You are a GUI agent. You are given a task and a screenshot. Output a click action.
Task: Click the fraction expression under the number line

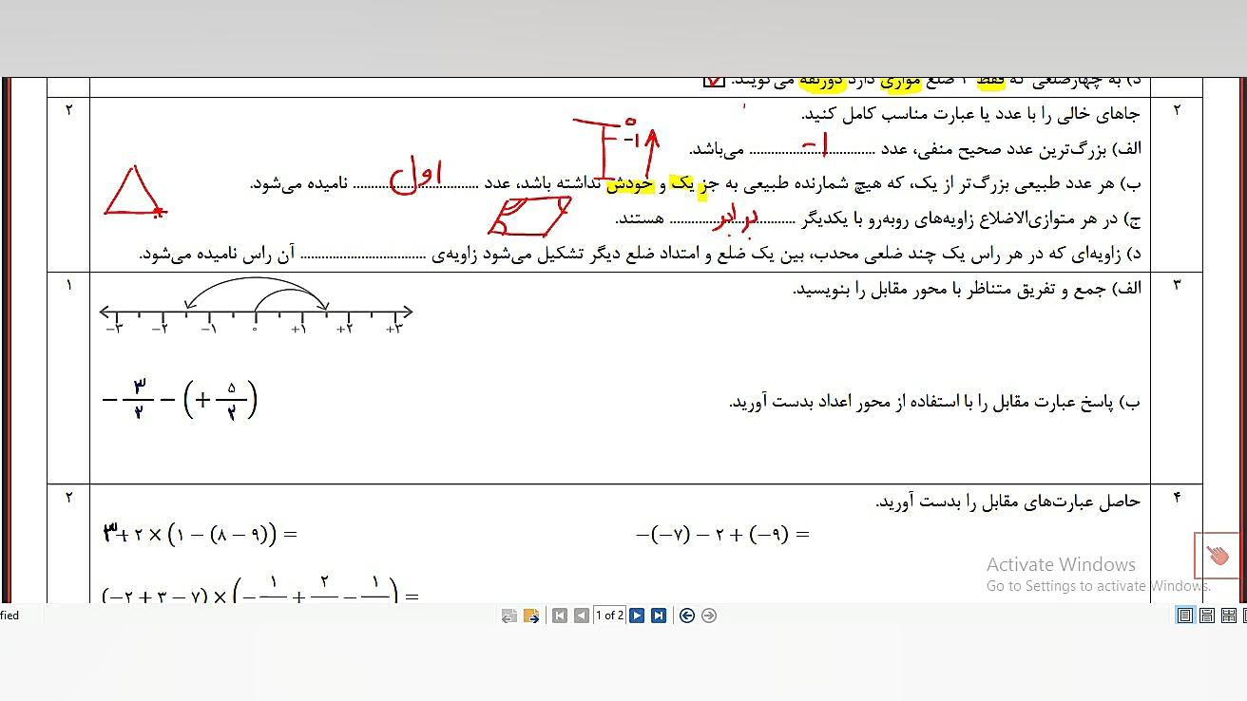180,400
